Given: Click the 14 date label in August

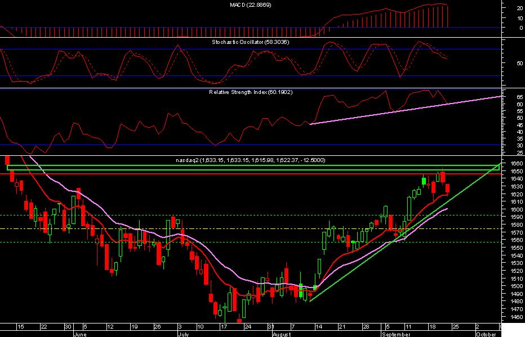Looking at the screenshot, I should tap(319, 327).
